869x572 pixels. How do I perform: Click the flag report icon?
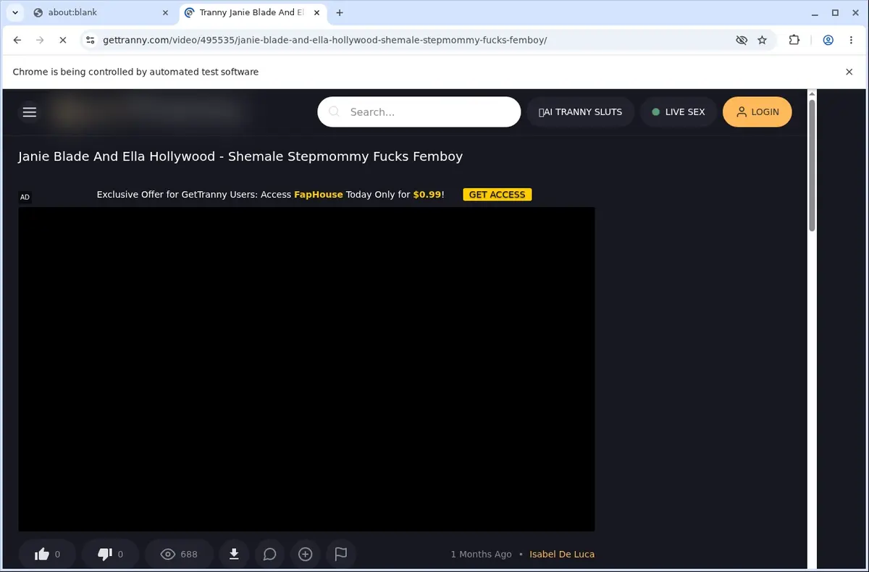tap(341, 554)
